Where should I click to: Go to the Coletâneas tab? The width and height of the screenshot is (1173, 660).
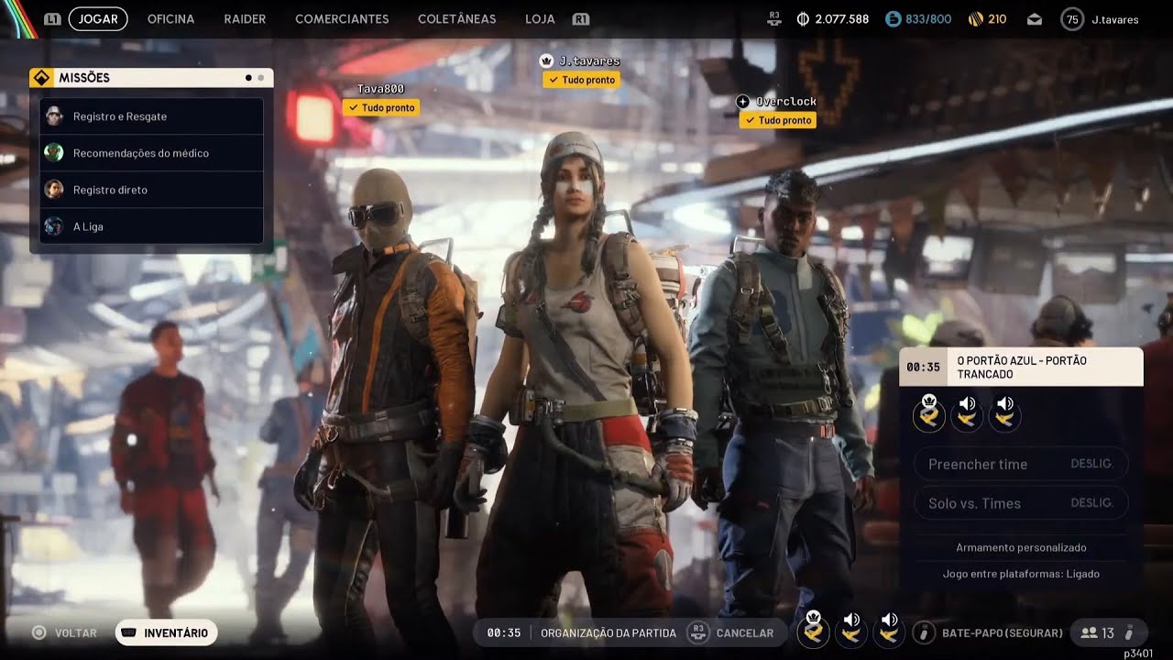pyautogui.click(x=456, y=19)
